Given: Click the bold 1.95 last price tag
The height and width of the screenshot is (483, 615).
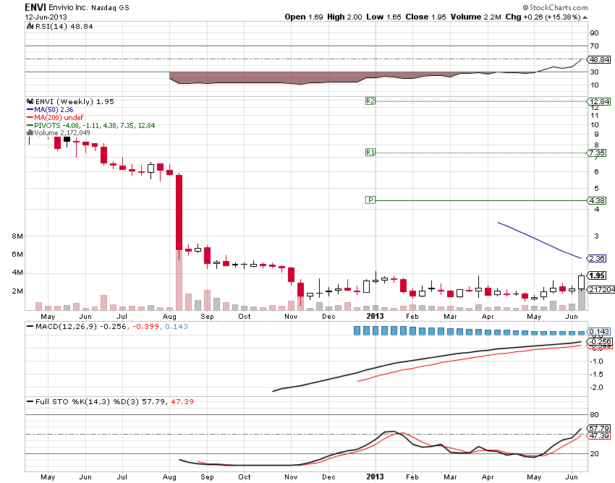Looking at the screenshot, I should tap(598, 275).
